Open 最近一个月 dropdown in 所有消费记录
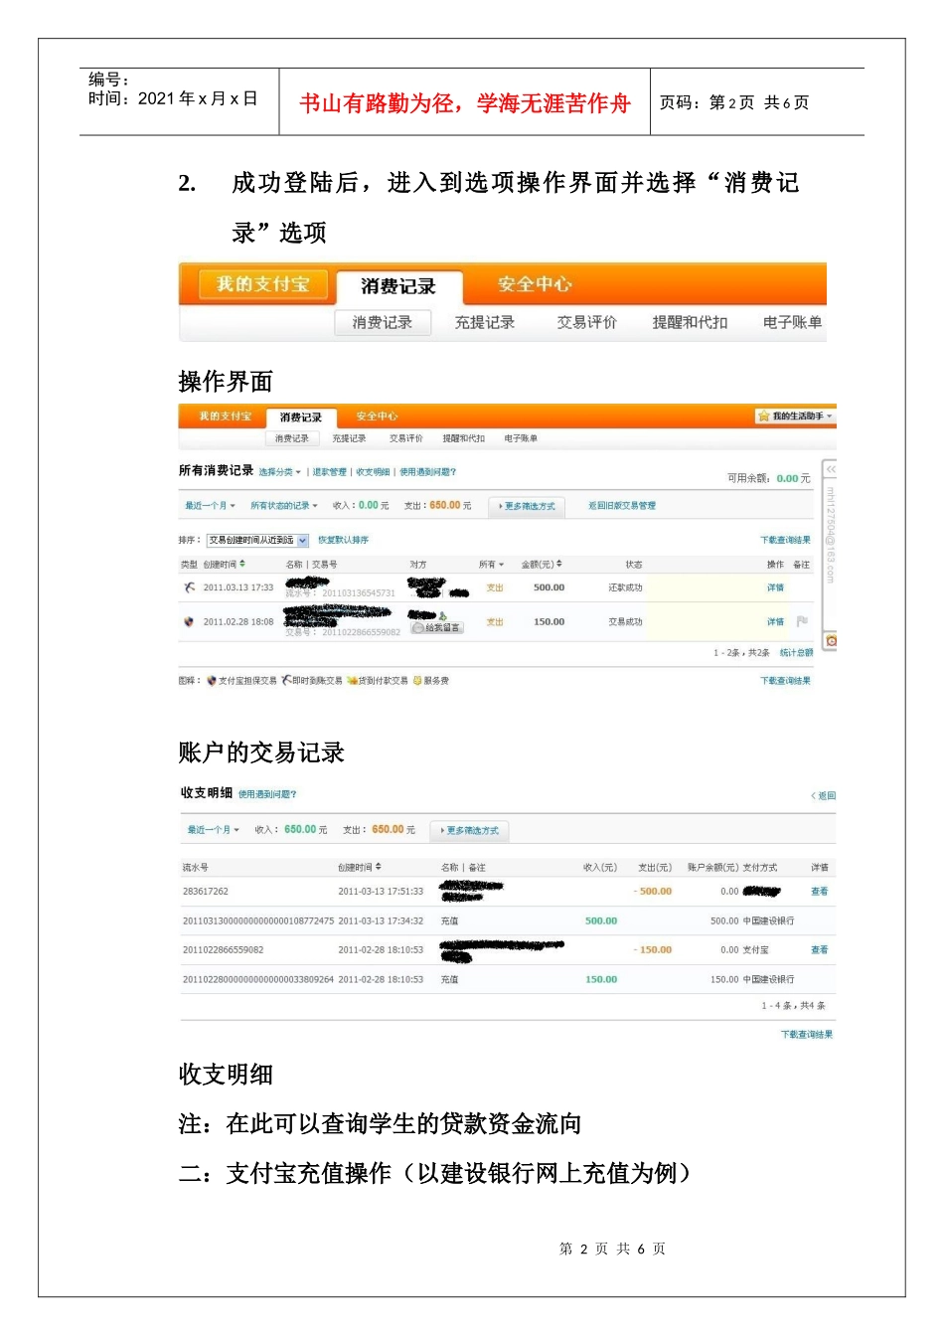Image resolution: width=944 pixels, height=1336 pixels. 210,506
